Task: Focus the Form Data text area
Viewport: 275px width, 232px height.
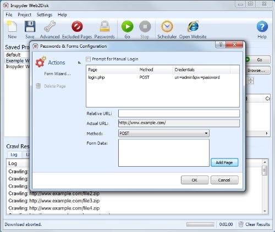Action: 164,153
